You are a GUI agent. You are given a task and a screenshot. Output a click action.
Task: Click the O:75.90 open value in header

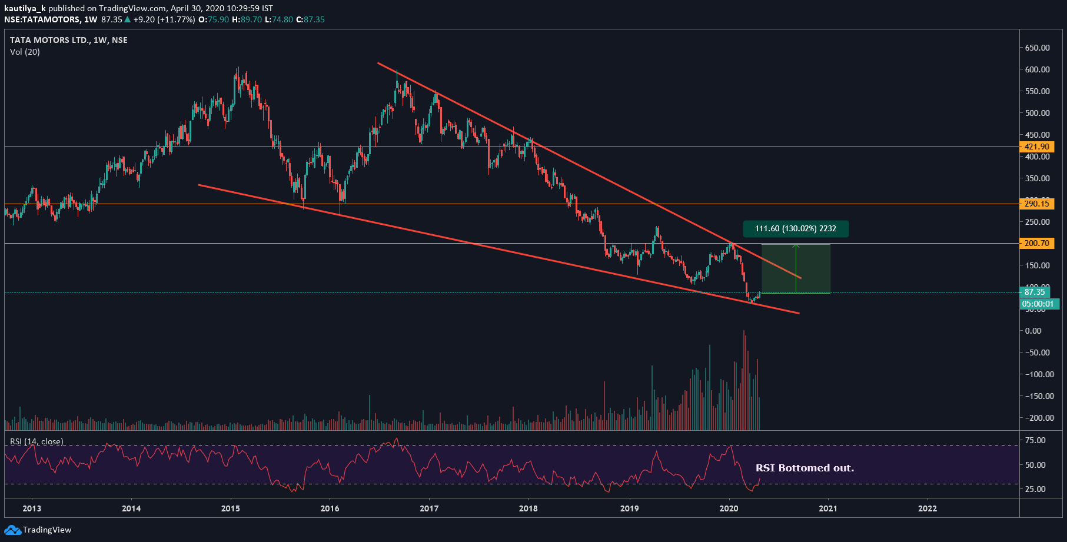coord(214,19)
